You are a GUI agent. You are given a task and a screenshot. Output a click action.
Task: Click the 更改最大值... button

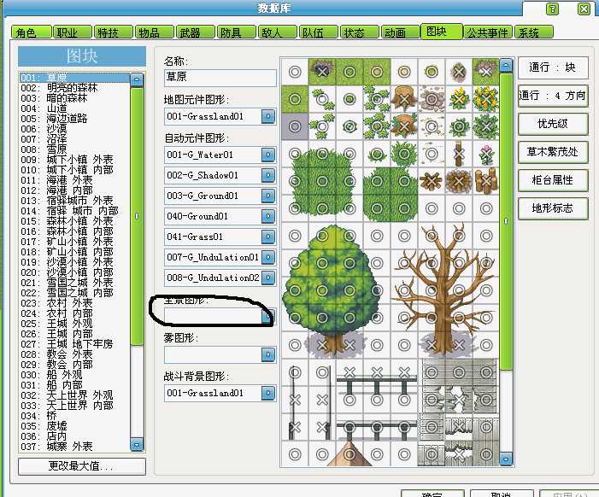click(82, 466)
